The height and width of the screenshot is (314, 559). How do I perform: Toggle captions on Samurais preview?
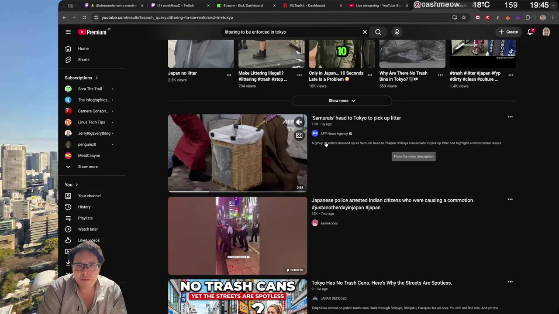pyautogui.click(x=299, y=136)
